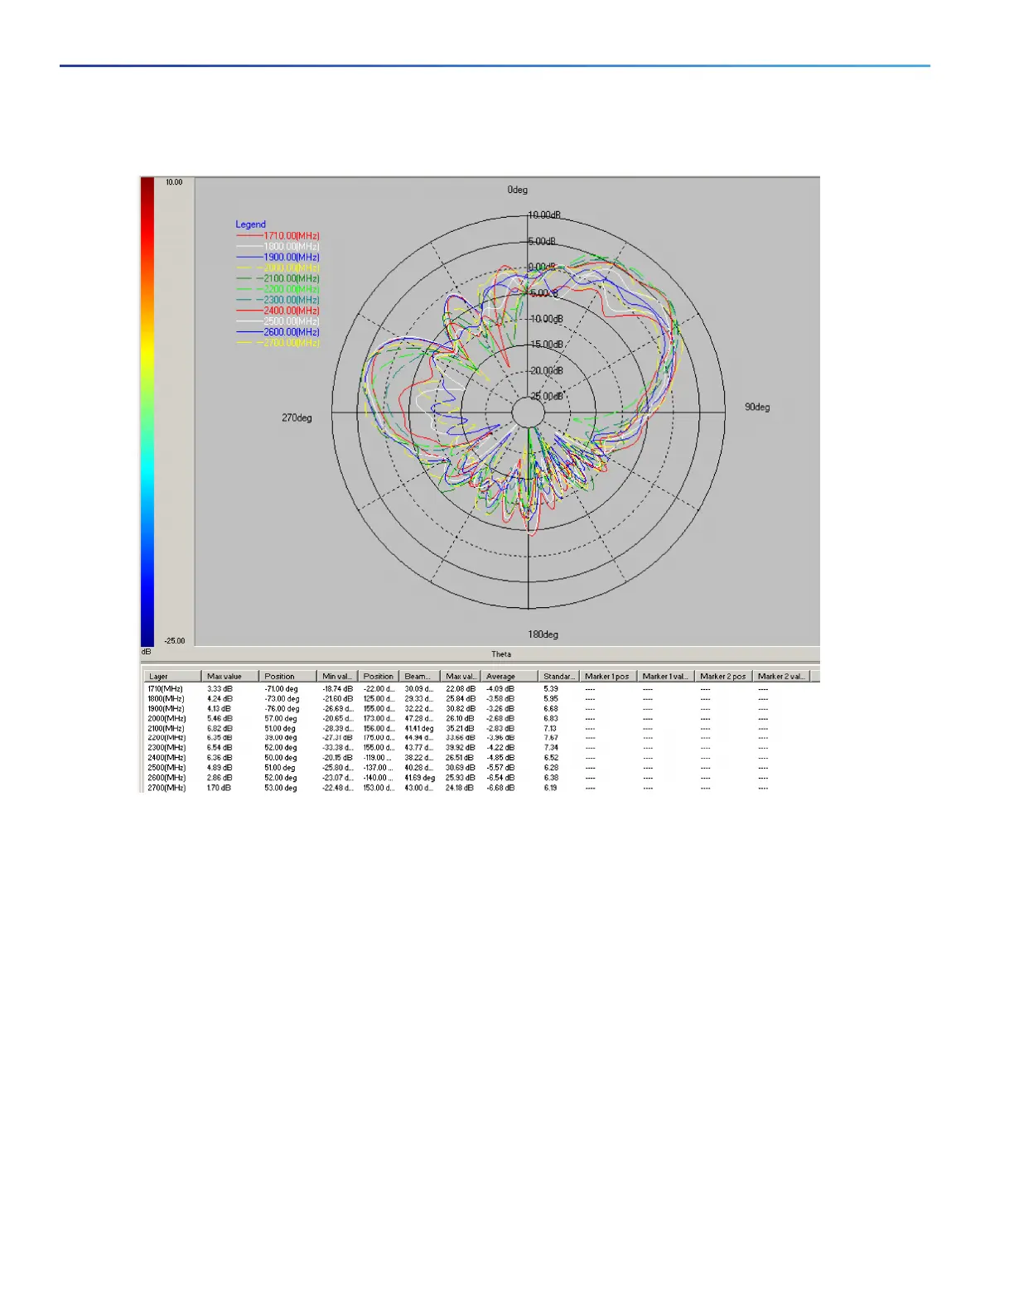Click the white 2500.00(MHz) legend entry
The width and height of the screenshot is (1014, 1312).
coord(278,321)
